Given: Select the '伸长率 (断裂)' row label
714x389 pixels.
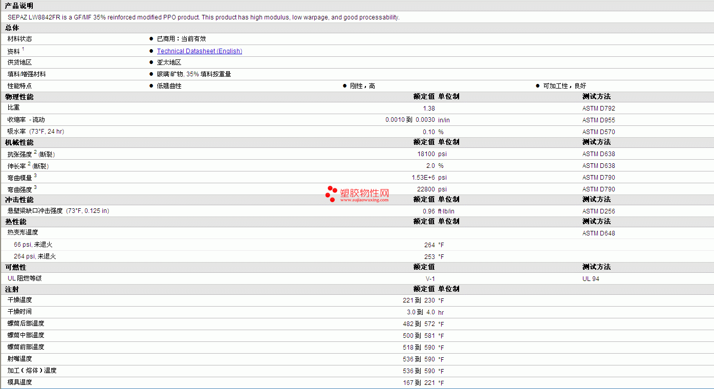Looking at the screenshot, I should (x=28, y=166).
